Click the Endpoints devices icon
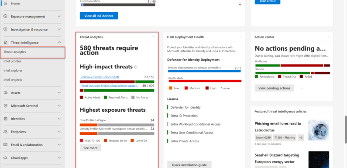Image resolution: width=347 pixels, height=168 pixels. coord(6,132)
